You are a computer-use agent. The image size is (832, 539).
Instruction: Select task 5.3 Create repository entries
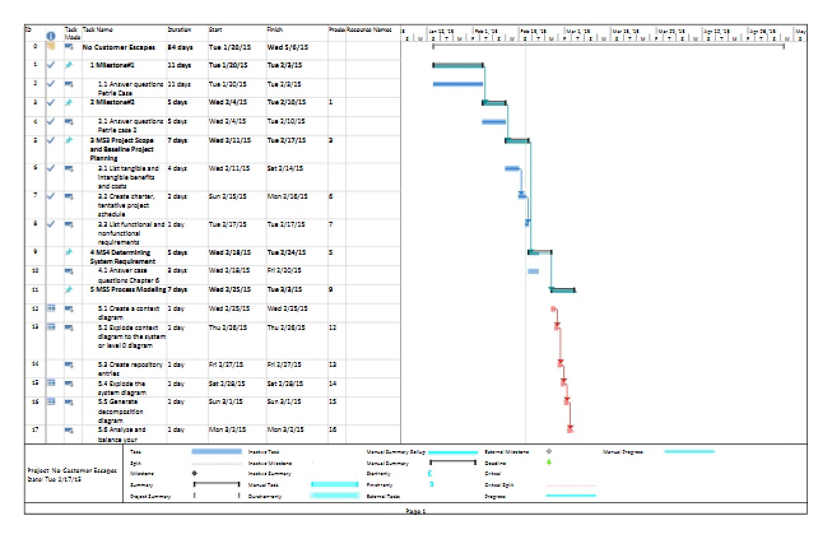pyautogui.click(x=131, y=368)
